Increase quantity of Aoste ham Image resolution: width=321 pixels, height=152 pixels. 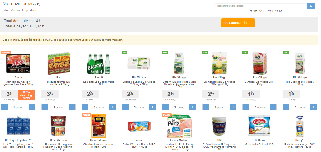pyautogui.click(x=32, y=107)
